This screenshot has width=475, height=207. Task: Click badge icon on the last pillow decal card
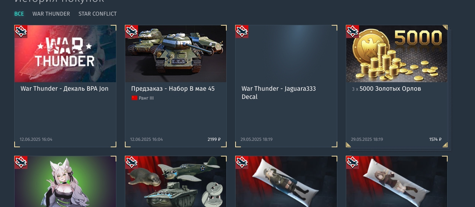(352, 162)
